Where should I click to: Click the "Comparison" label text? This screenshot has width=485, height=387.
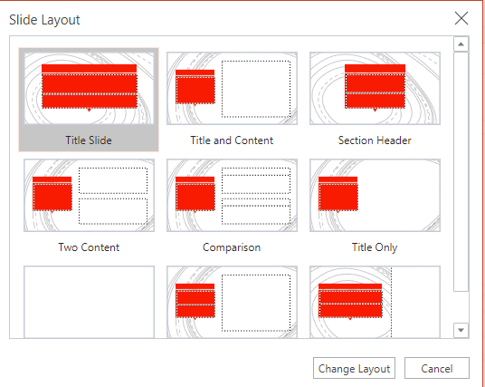tap(232, 247)
